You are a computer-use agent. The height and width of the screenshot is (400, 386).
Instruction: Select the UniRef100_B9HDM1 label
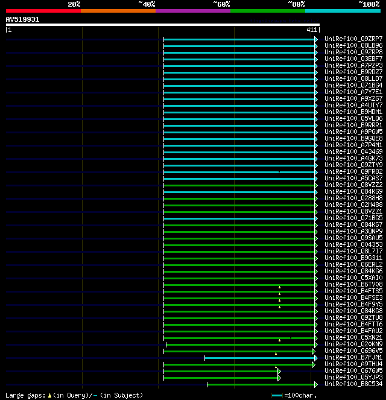[353, 112]
